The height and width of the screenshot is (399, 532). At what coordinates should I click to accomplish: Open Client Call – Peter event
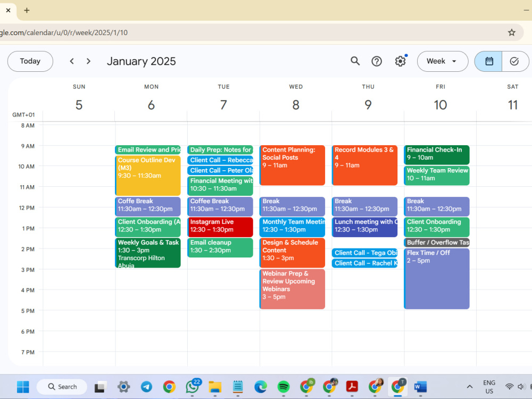[220, 170]
